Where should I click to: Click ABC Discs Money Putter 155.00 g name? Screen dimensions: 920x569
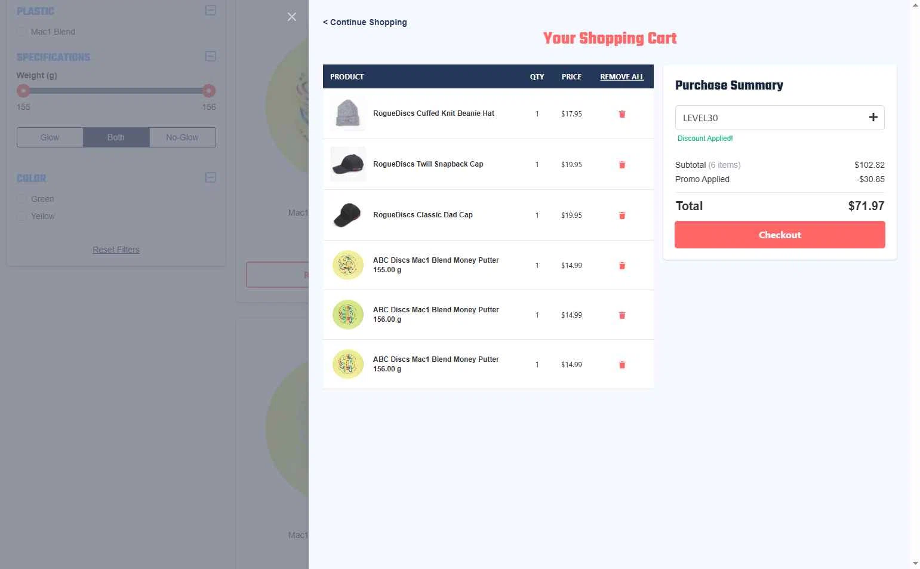click(436, 265)
